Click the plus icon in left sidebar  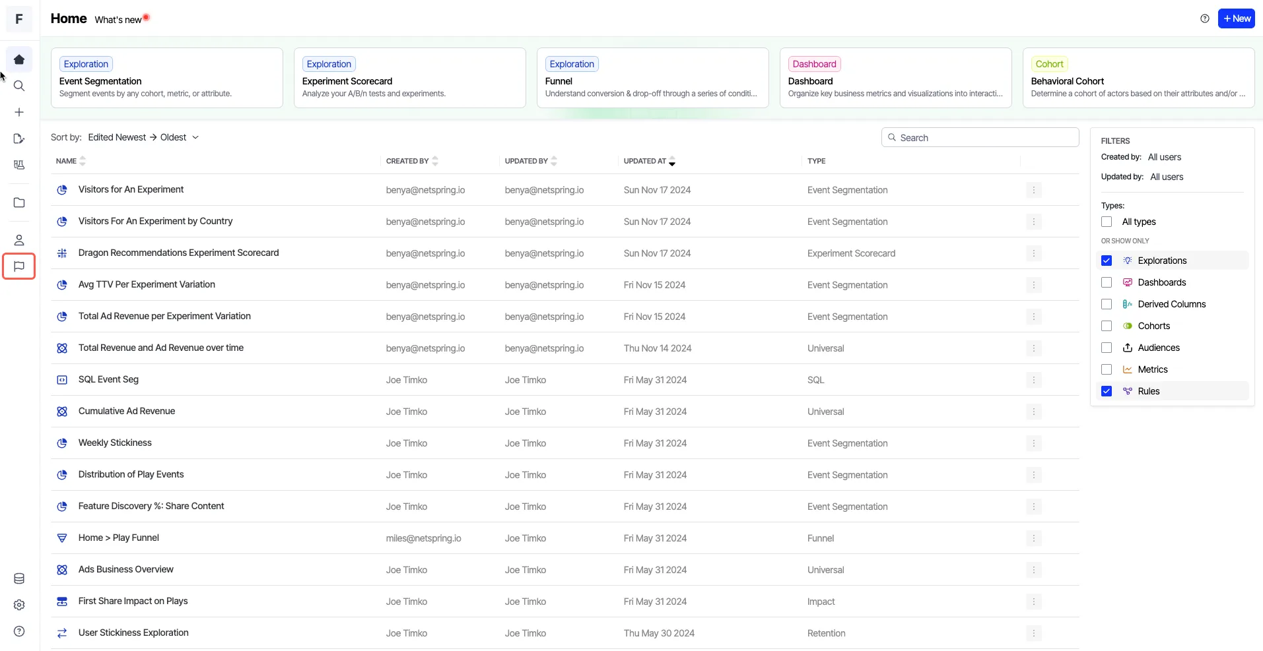tap(19, 112)
